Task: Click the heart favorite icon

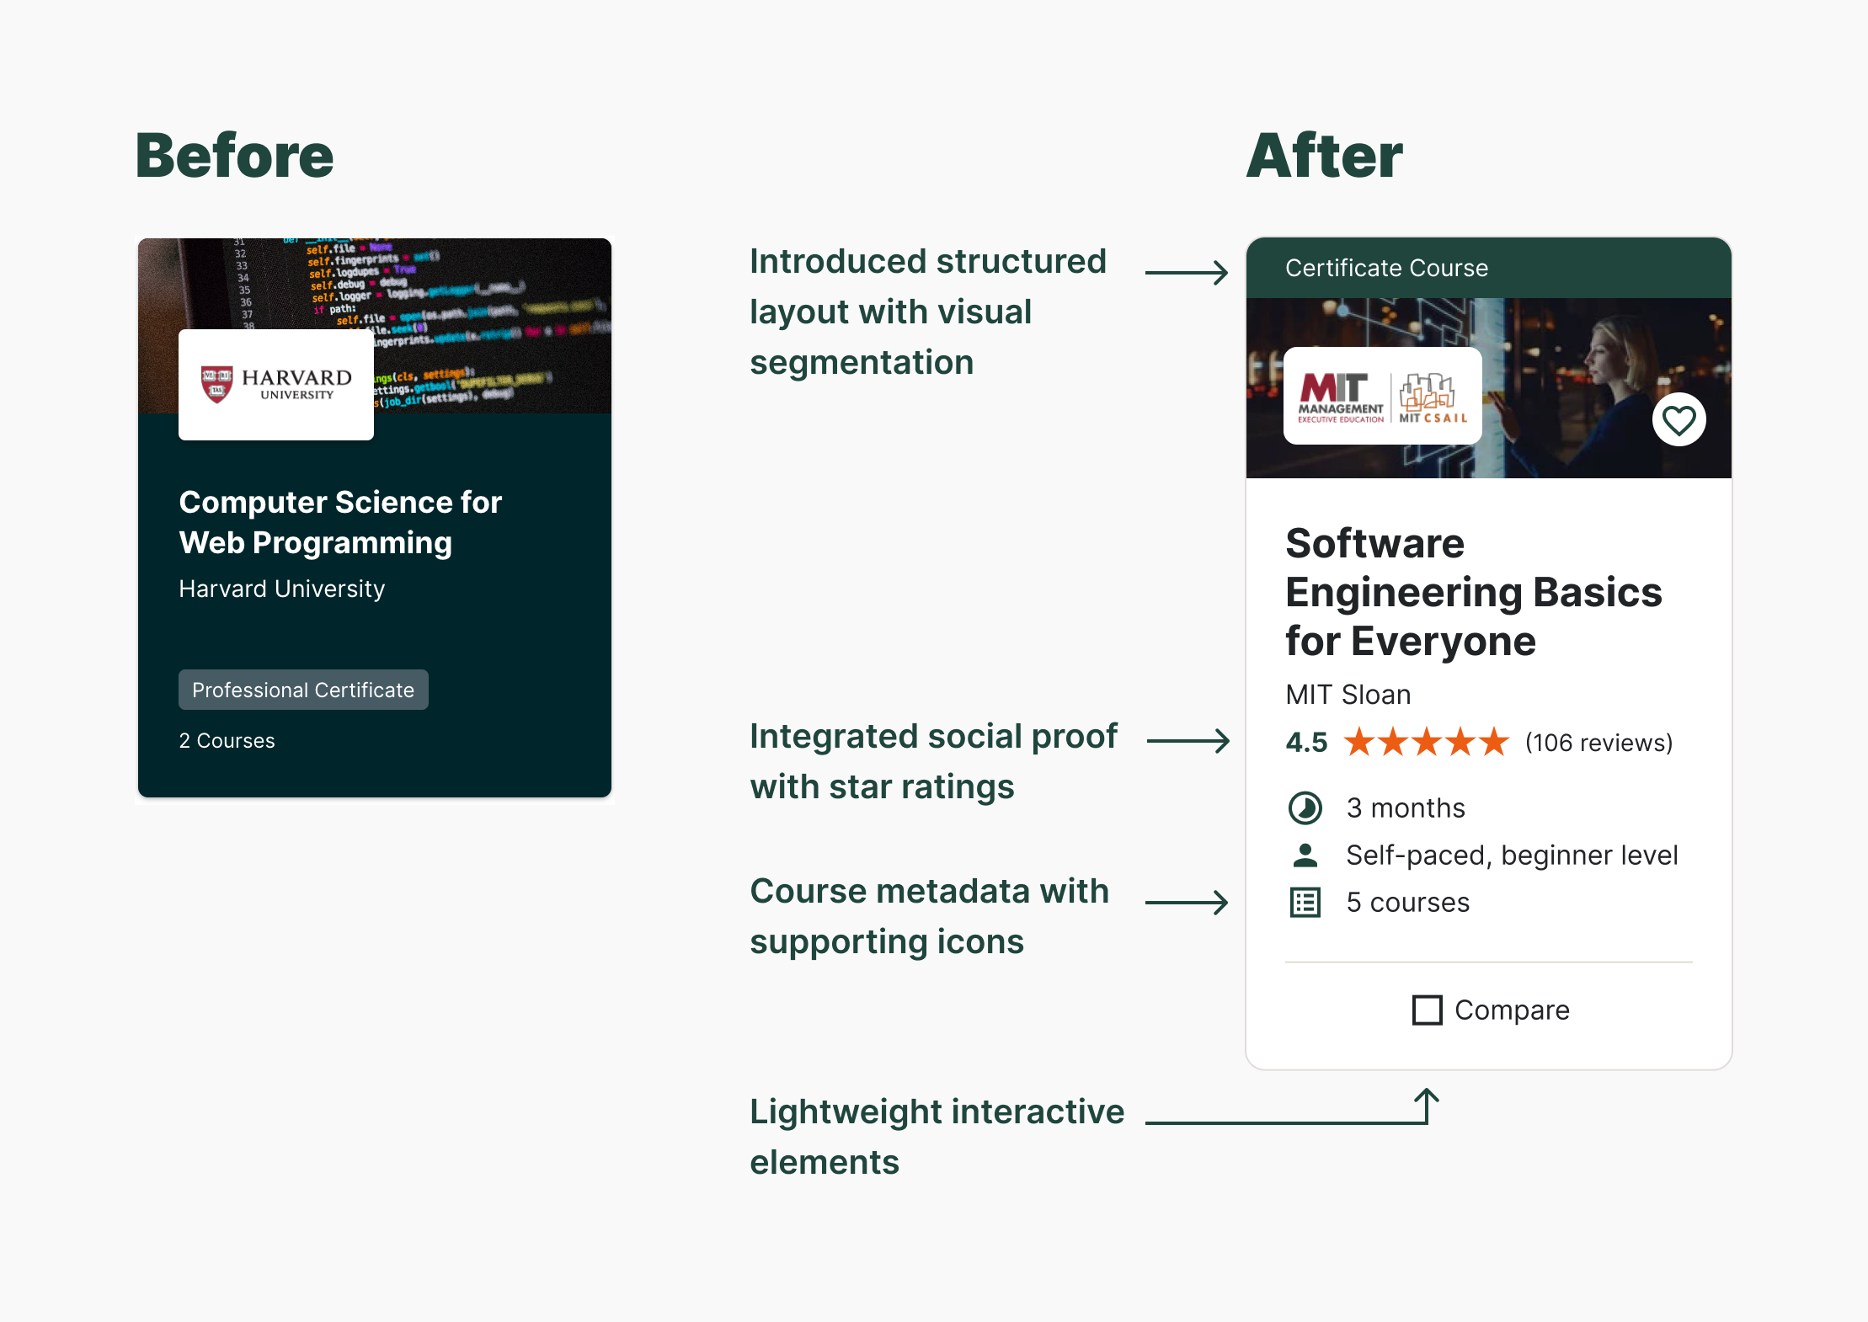Action: point(1679,419)
